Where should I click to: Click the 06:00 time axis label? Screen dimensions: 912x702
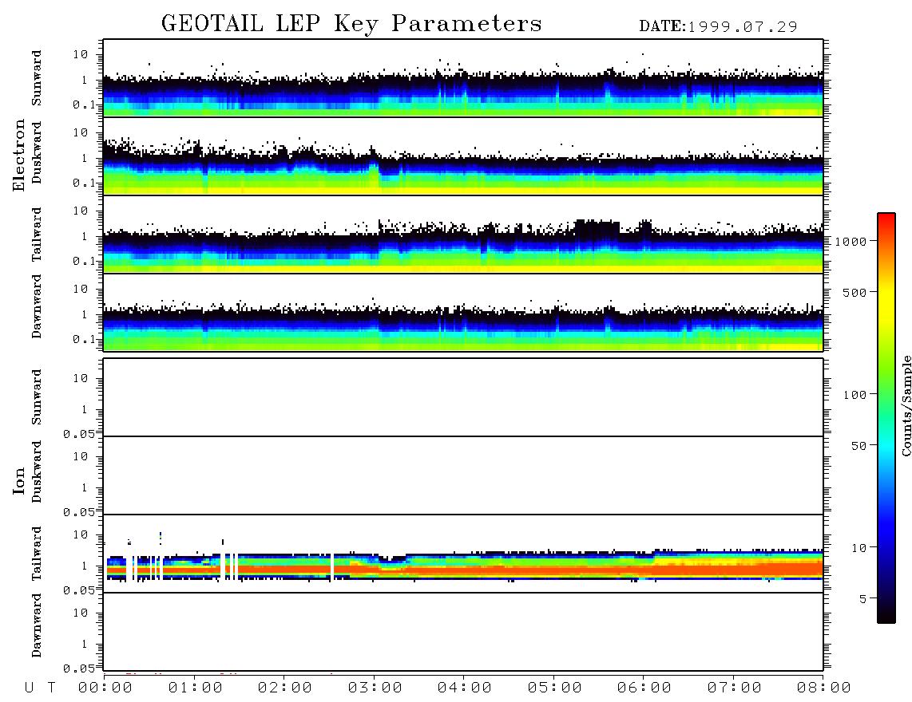coord(644,688)
